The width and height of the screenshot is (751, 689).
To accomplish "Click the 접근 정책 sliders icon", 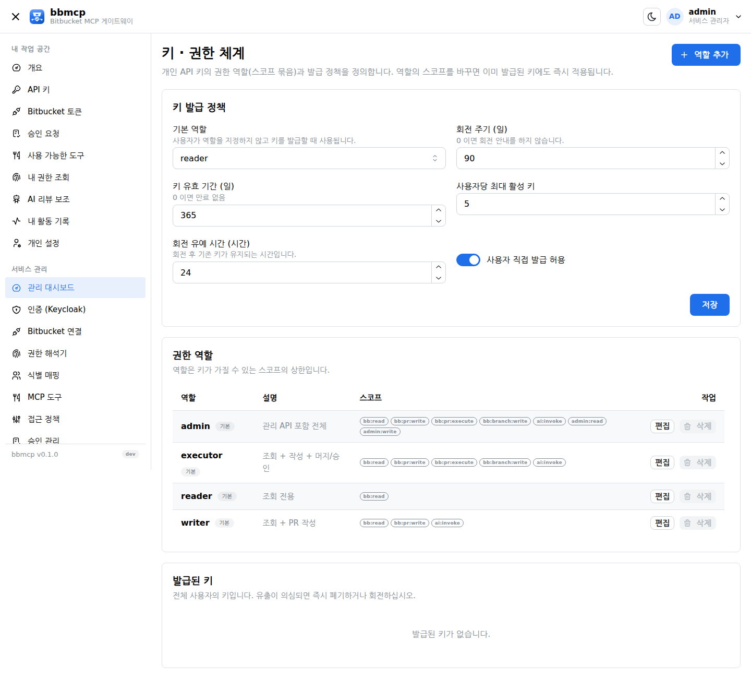I will (17, 419).
